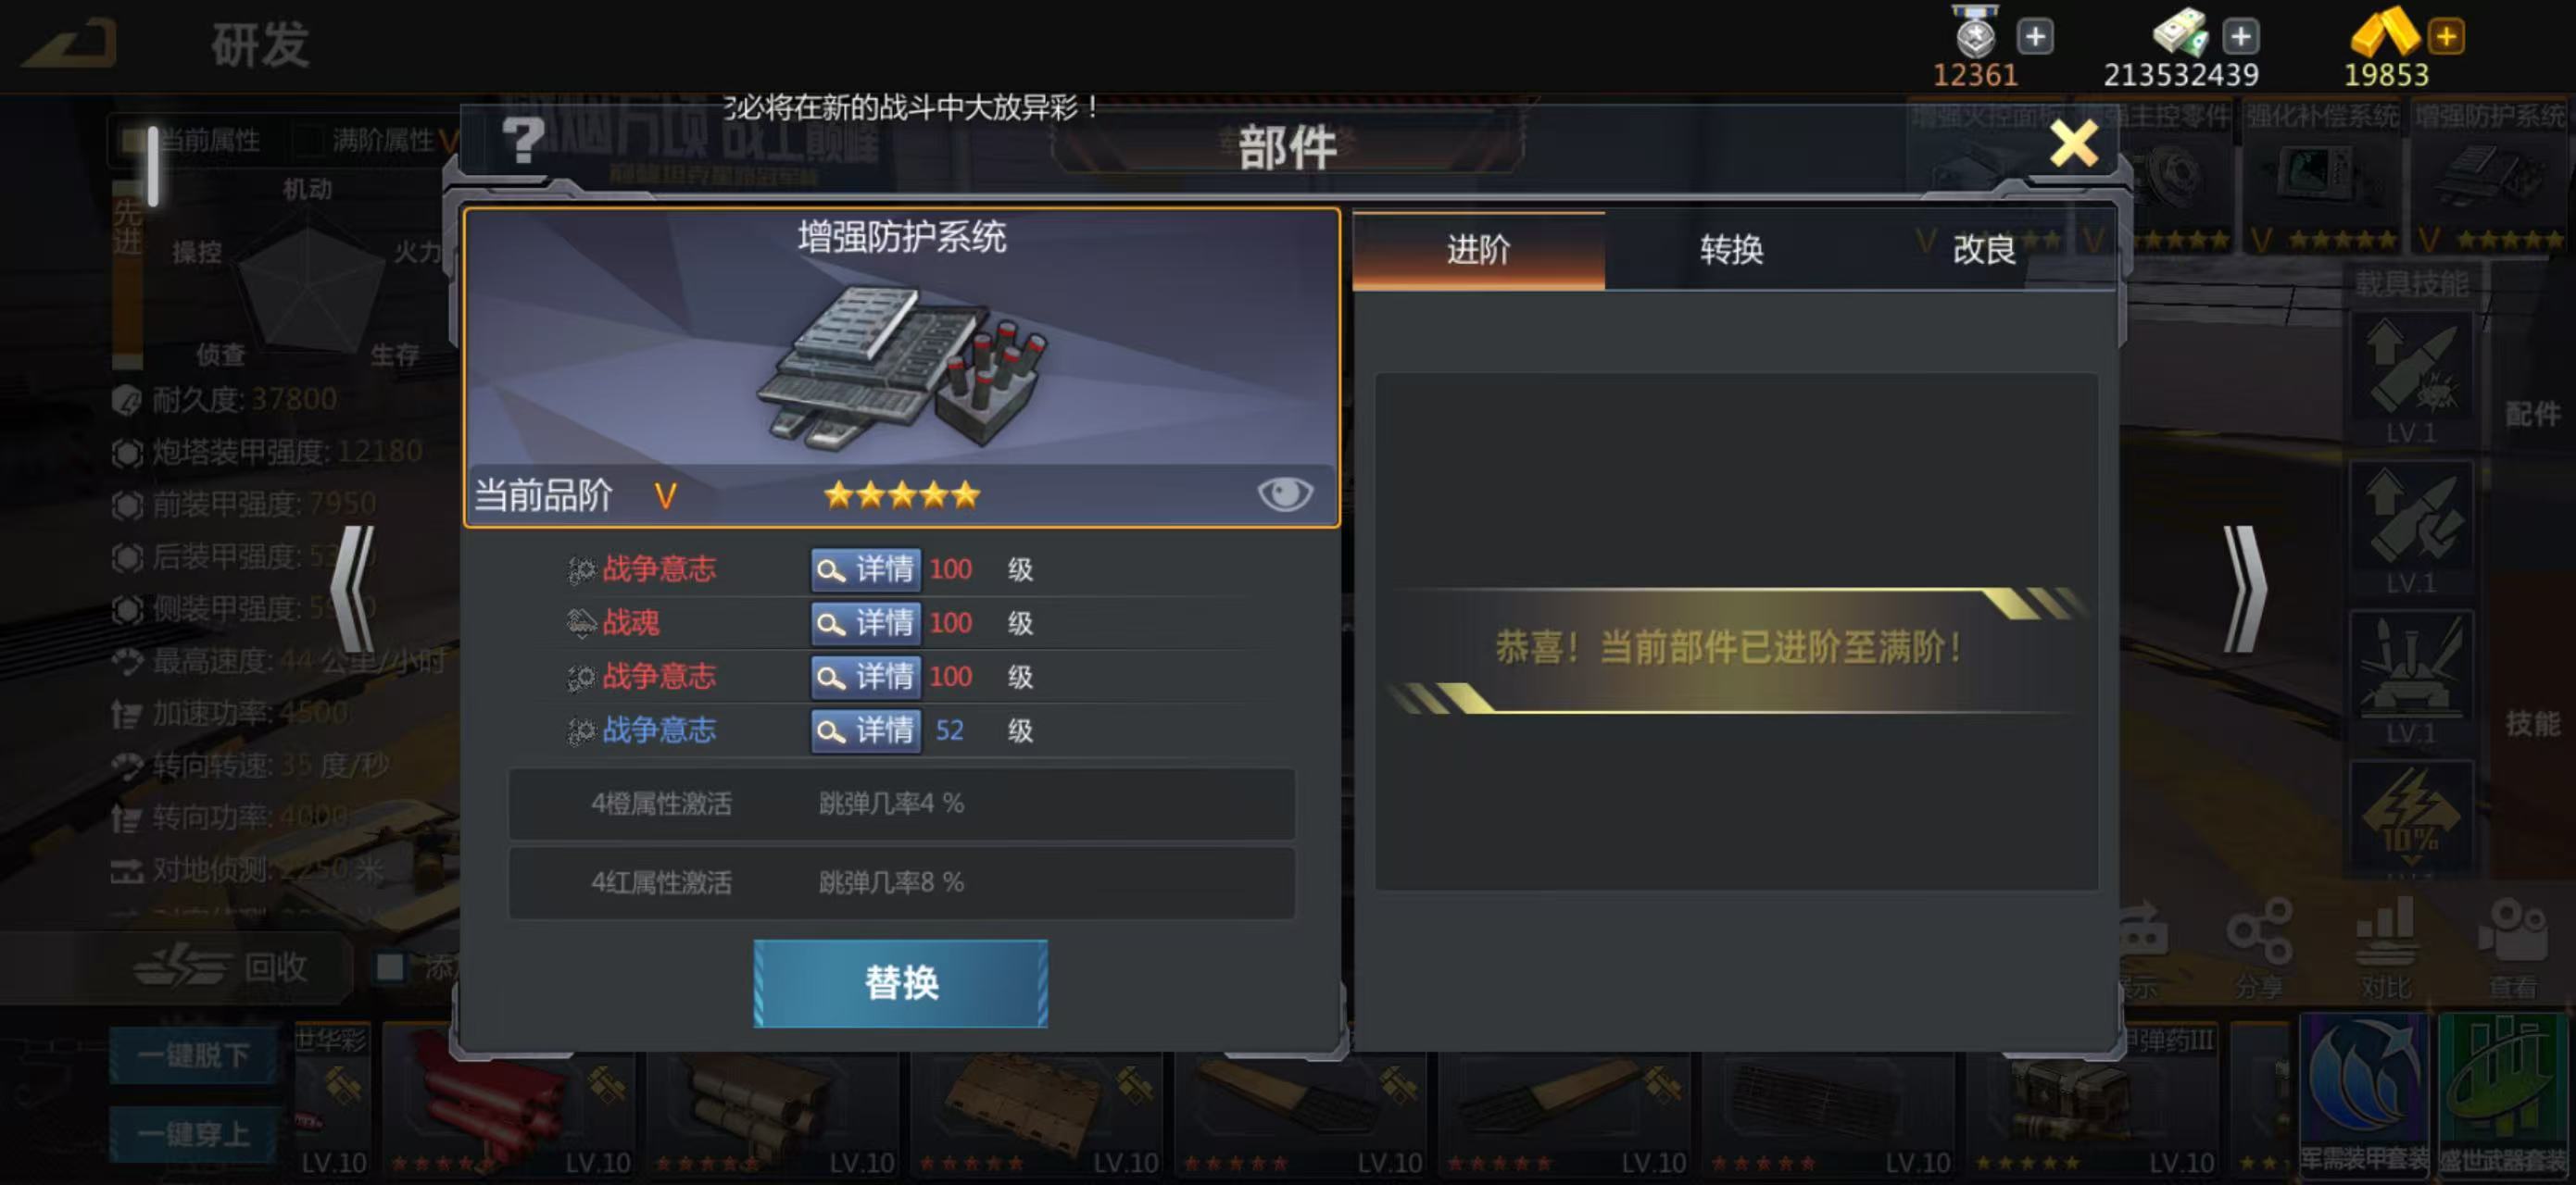
Task: Click the white scrollbar on the attribute panel
Action: 152,166
